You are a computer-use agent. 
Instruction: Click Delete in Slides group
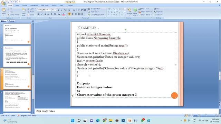click(x=31, y=14)
